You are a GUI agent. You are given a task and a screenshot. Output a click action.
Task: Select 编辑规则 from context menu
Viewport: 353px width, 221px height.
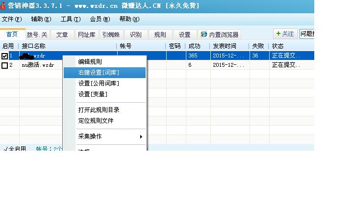point(90,62)
